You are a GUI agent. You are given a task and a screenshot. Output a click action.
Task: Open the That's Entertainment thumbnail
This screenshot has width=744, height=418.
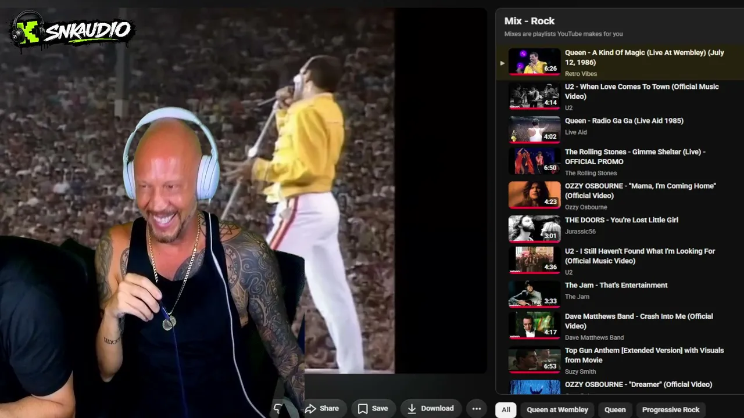pyautogui.click(x=534, y=294)
